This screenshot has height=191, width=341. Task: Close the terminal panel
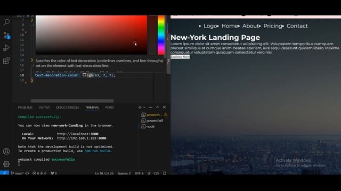click(x=165, y=107)
